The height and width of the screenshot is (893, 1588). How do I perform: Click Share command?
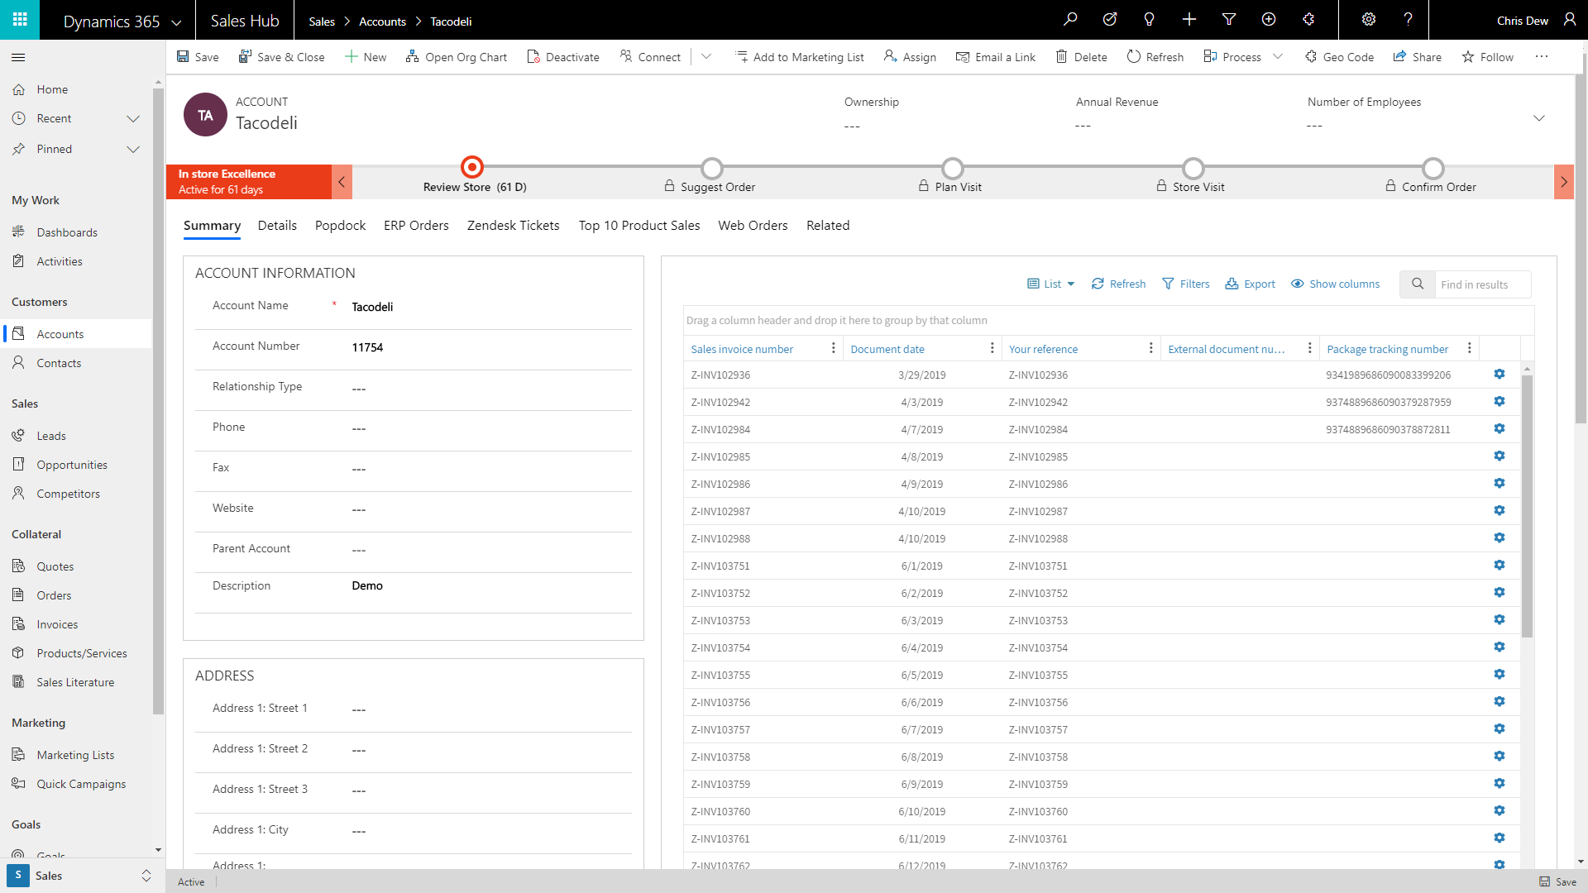pos(1417,57)
